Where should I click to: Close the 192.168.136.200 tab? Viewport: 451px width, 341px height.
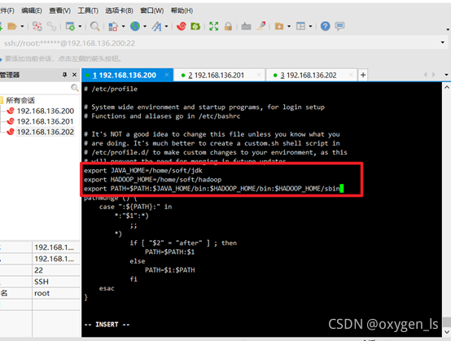167,75
